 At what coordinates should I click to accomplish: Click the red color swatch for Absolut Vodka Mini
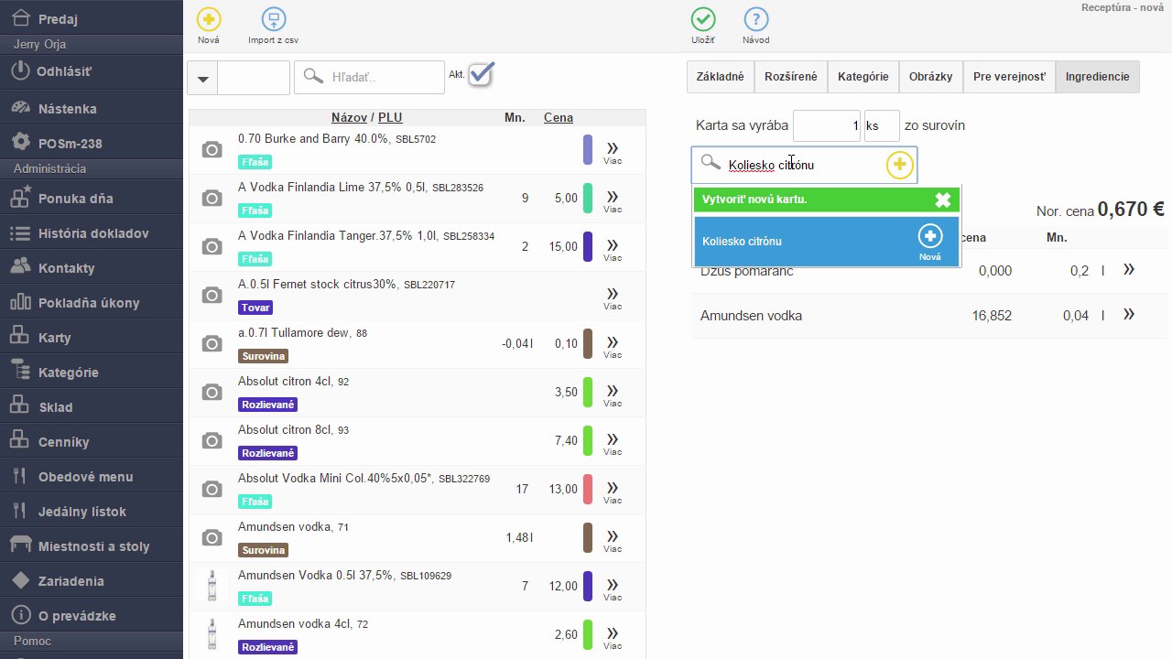click(x=588, y=490)
